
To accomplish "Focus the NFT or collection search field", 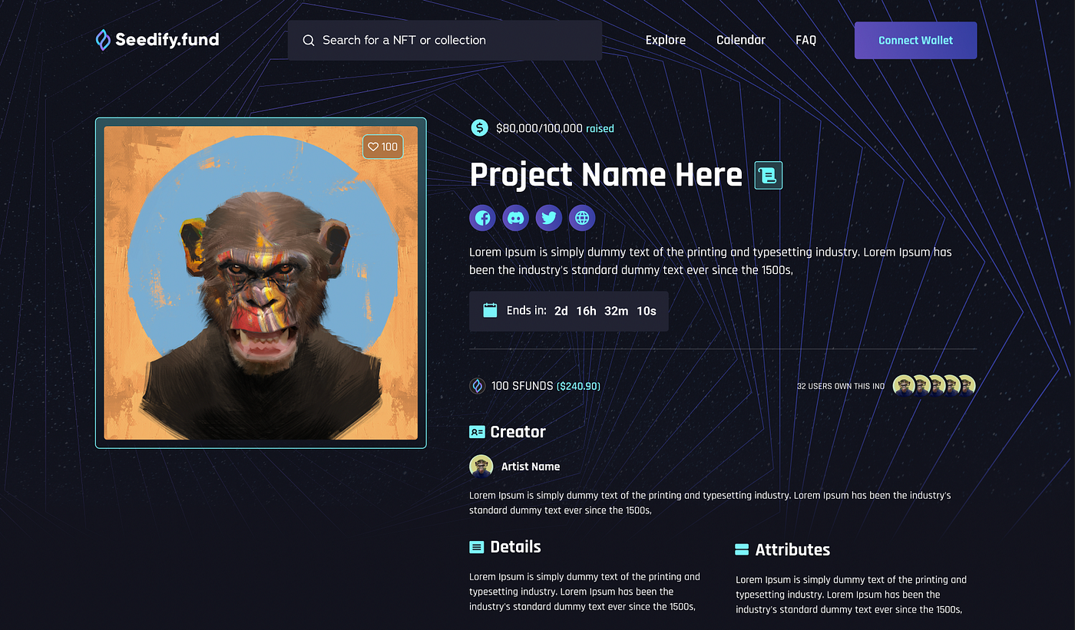I will [445, 41].
